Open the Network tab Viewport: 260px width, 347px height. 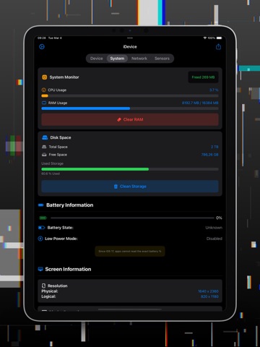(x=139, y=59)
